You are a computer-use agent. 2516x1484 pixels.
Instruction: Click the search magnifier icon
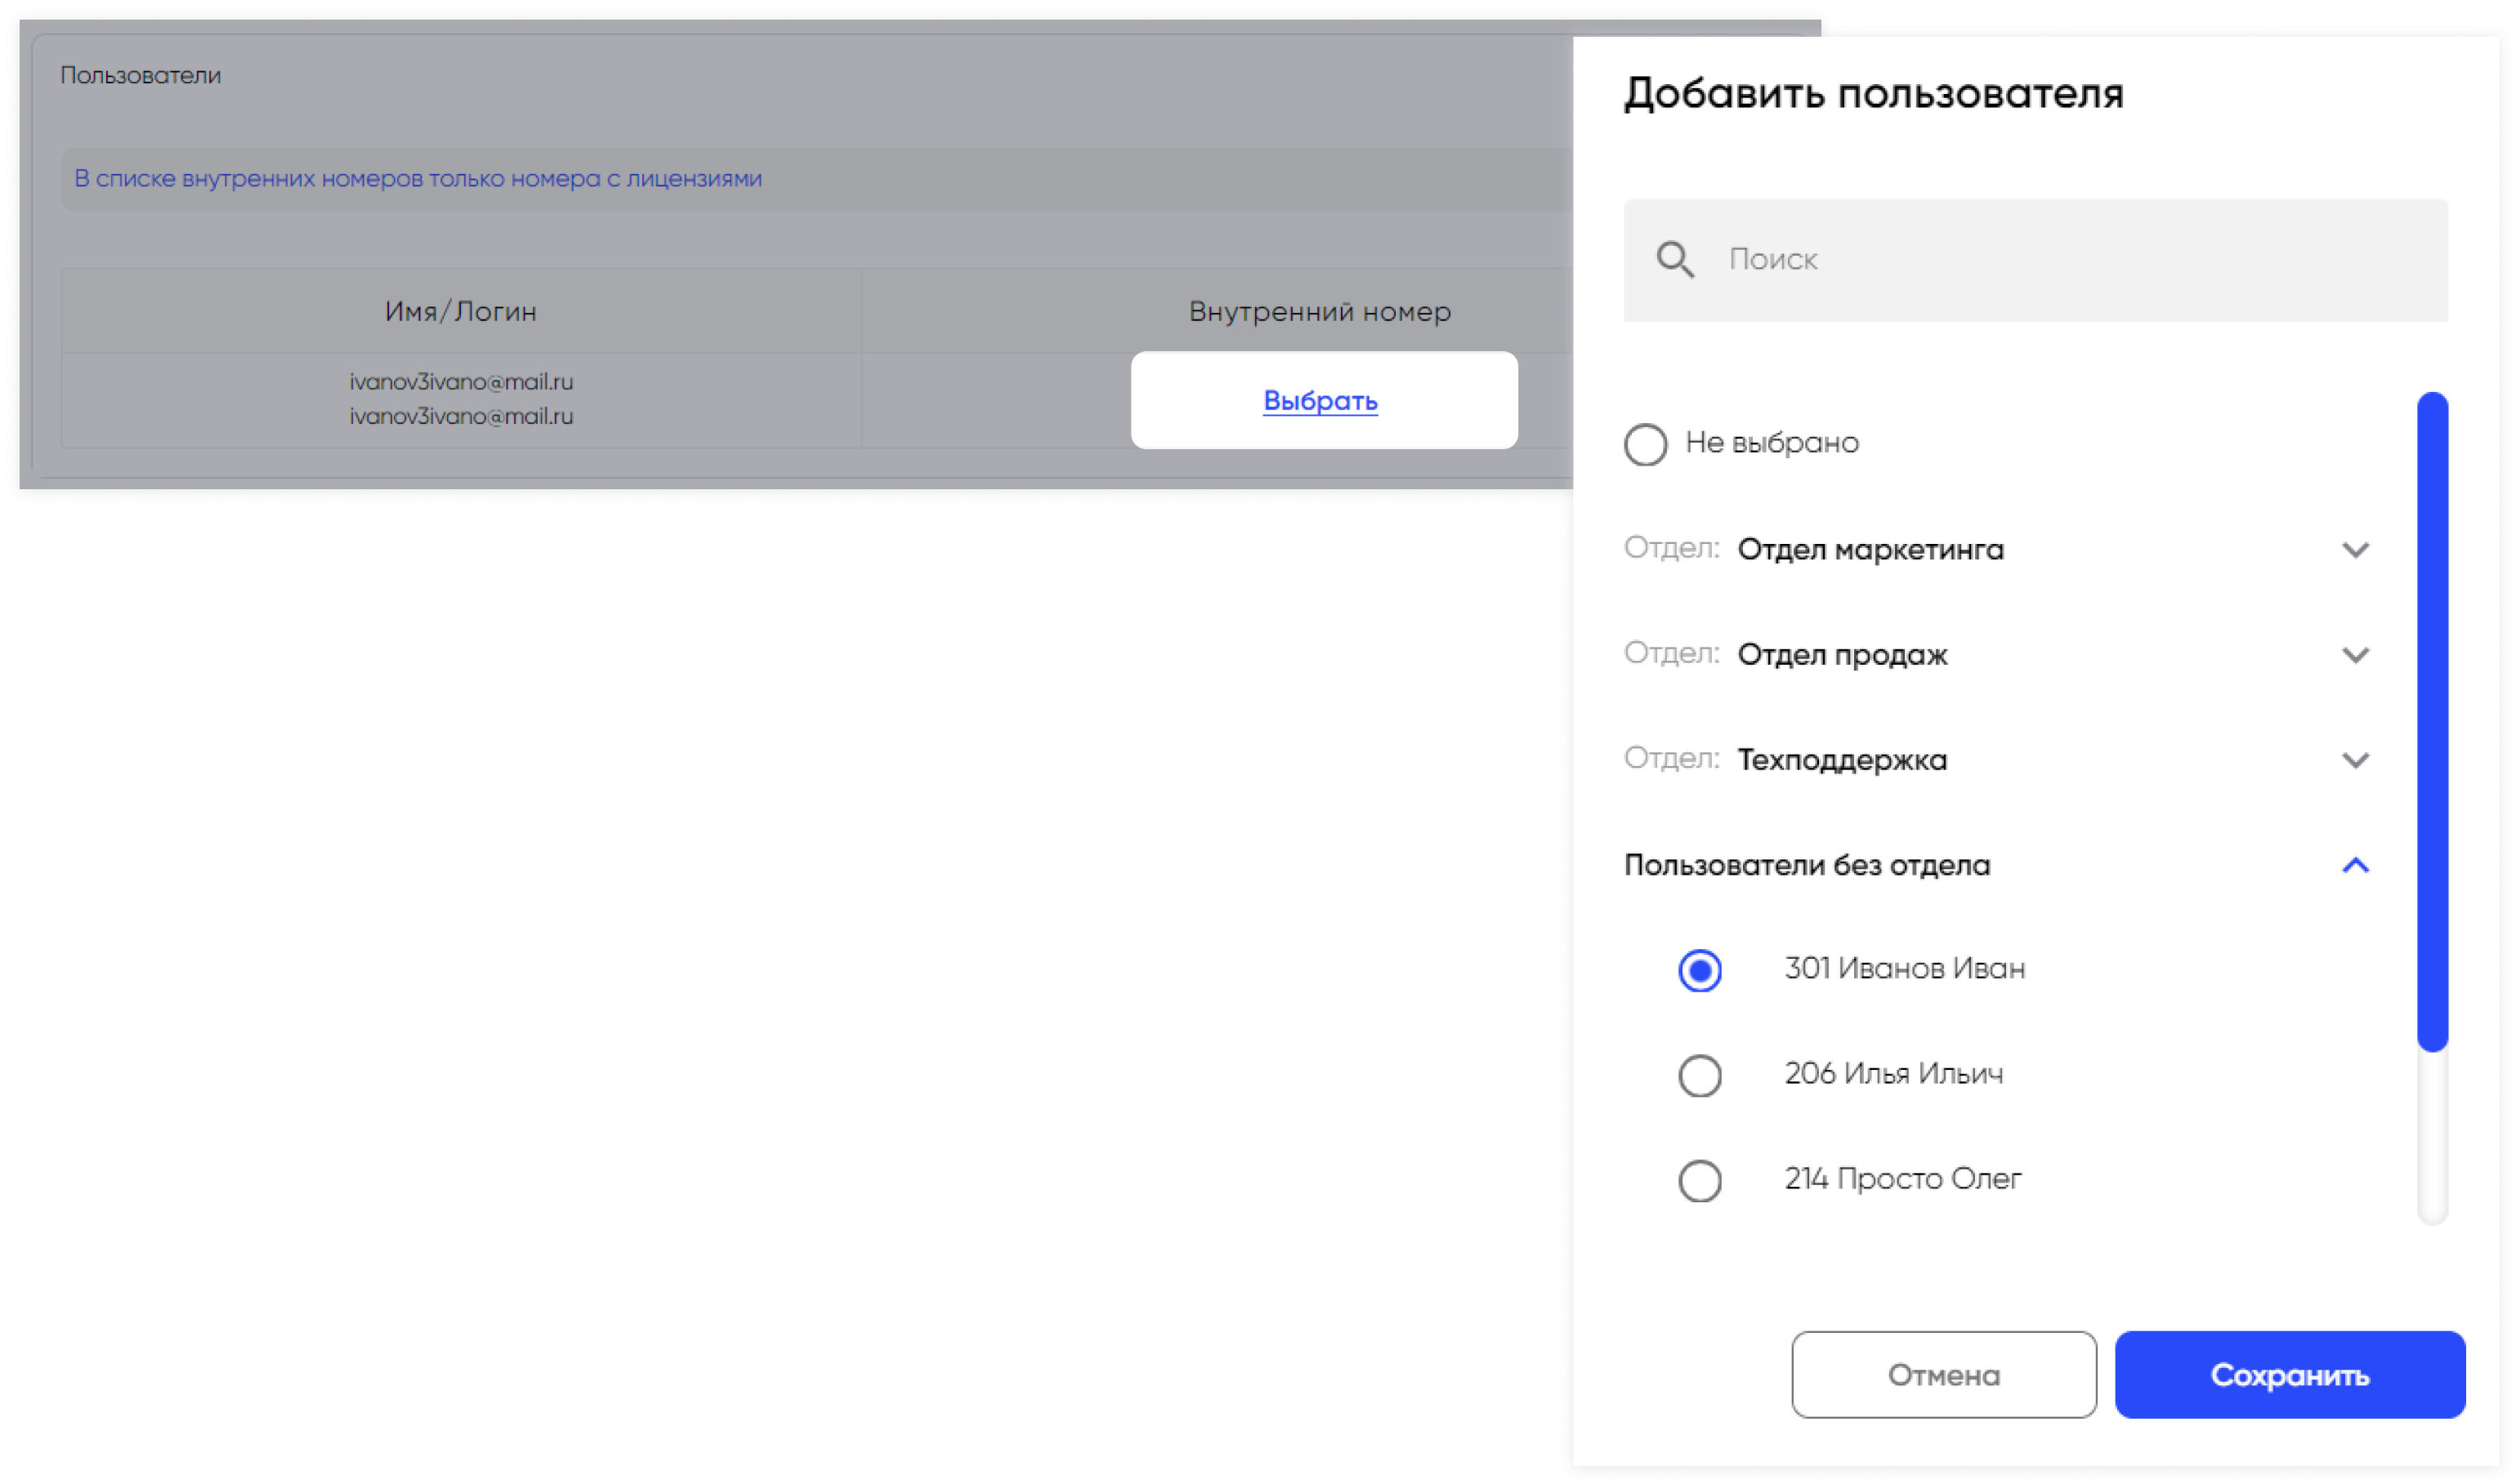tap(1674, 260)
